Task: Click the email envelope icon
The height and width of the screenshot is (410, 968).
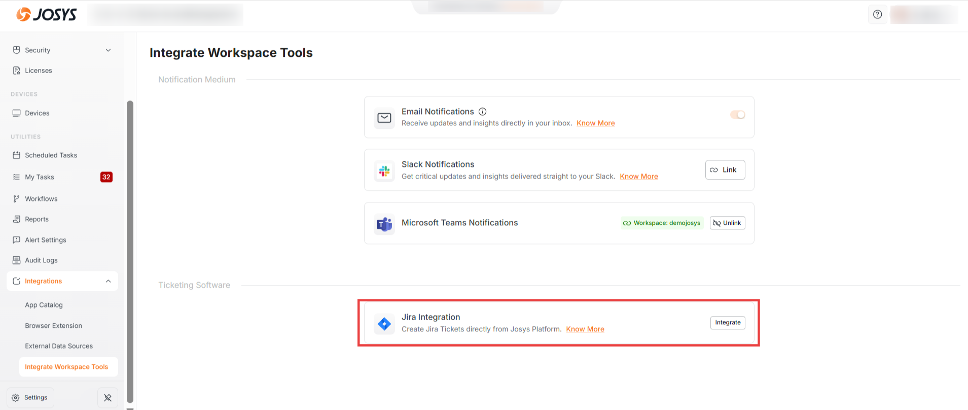Action: tap(384, 118)
